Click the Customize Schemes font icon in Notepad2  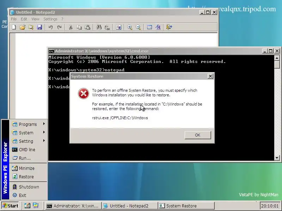[x=158, y=27]
